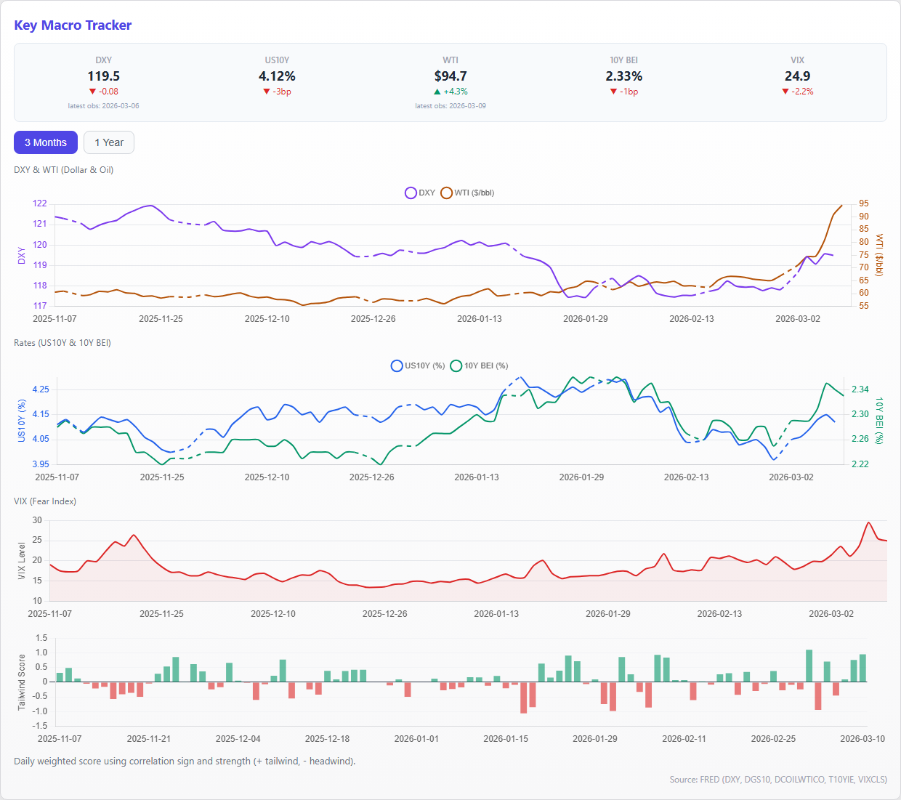Click the Key Macro Tracker title
Image resolution: width=901 pixels, height=800 pixels.
73,25
